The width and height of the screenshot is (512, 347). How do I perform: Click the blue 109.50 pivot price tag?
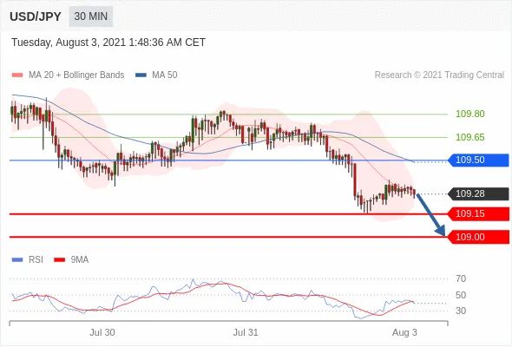478,160
